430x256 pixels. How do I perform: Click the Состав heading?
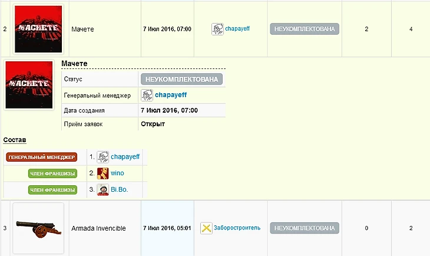(x=15, y=140)
